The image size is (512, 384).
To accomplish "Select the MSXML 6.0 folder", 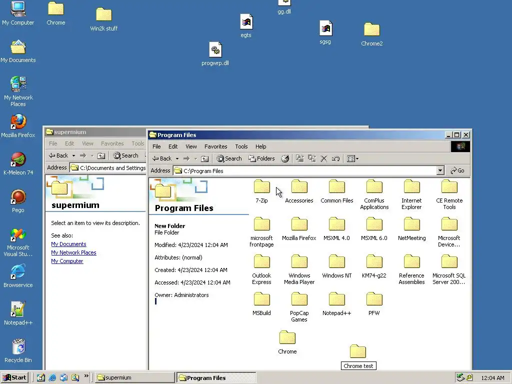I will coord(374,229).
